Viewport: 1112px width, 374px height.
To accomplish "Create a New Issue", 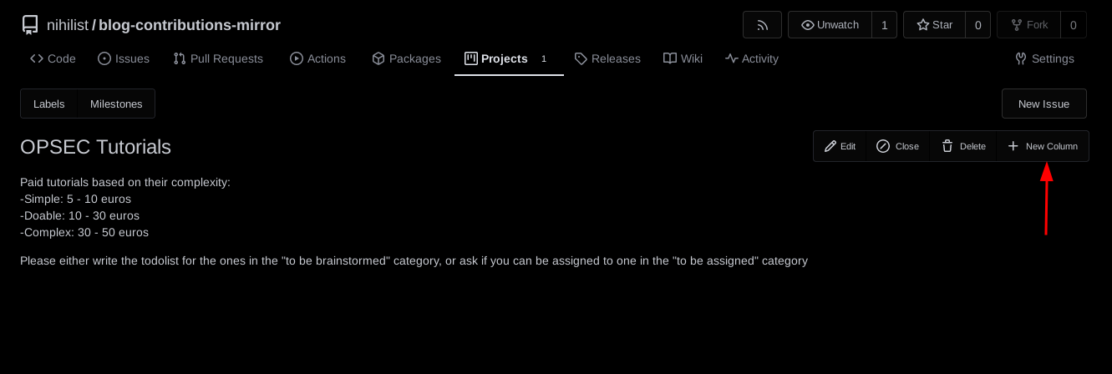I will [x=1043, y=104].
